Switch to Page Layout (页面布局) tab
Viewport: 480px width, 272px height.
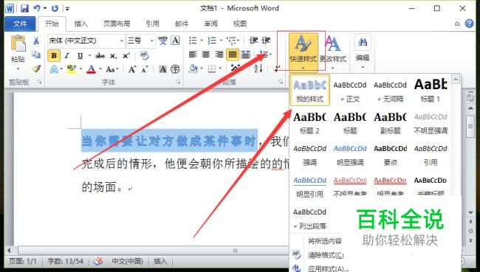point(117,24)
